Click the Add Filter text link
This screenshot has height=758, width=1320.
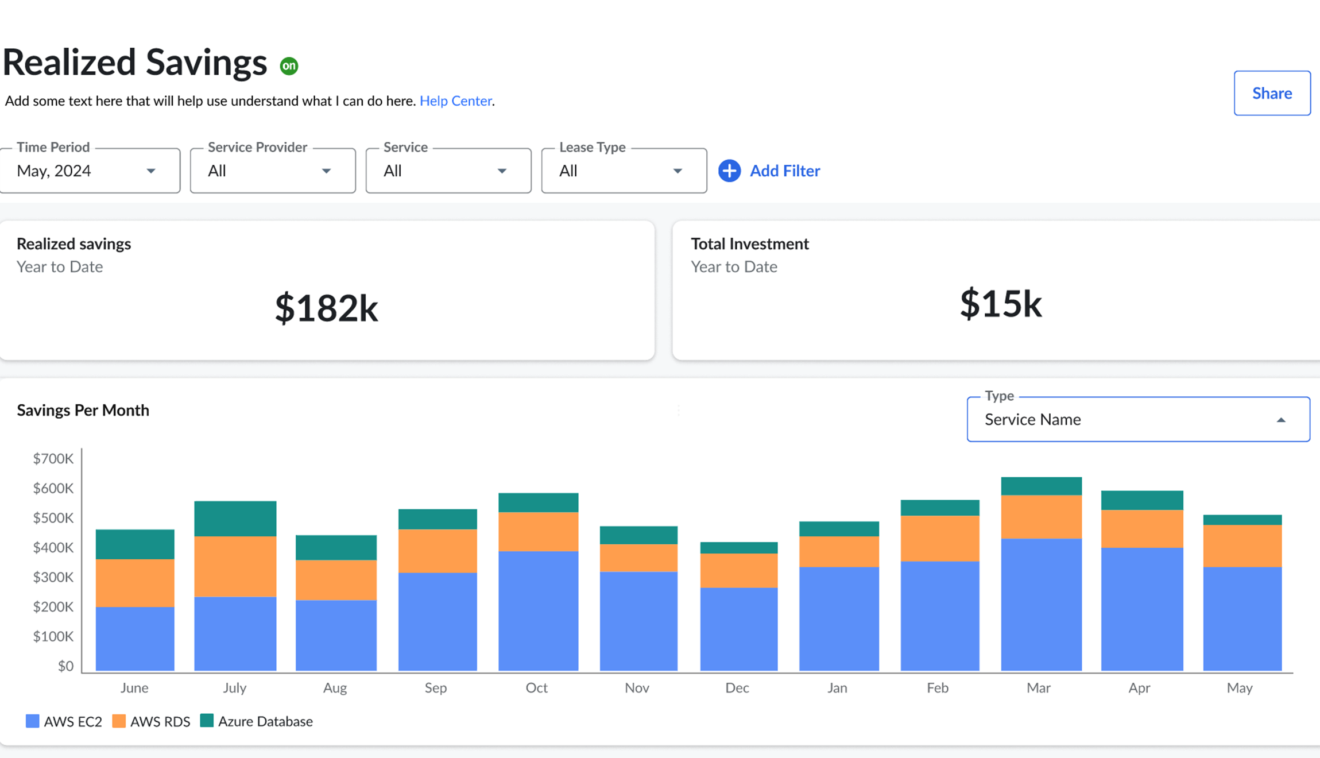[784, 171]
